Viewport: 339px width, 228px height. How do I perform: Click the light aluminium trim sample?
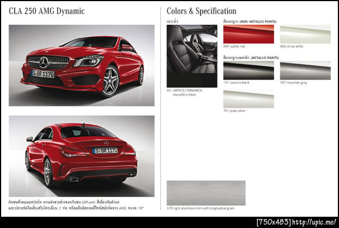tap(206, 193)
